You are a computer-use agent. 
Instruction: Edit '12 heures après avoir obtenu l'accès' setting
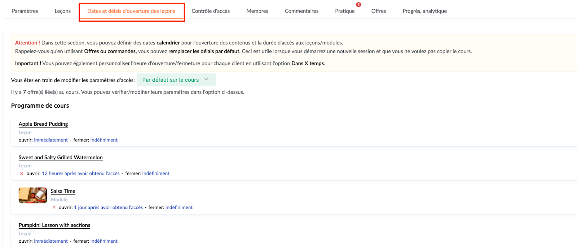click(81, 174)
